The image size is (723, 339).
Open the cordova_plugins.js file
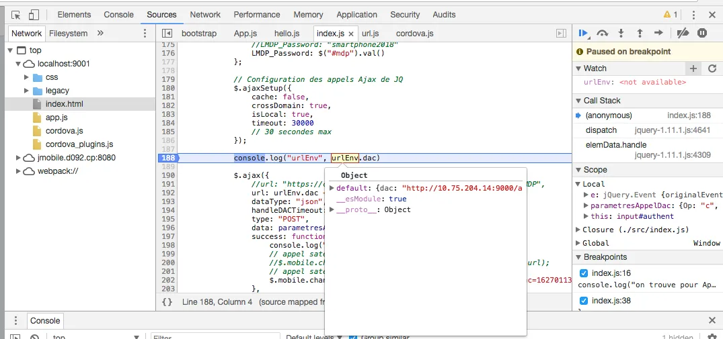[x=79, y=144]
